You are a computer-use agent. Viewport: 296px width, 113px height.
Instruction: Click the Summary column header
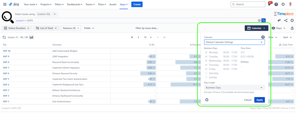click(57, 45)
